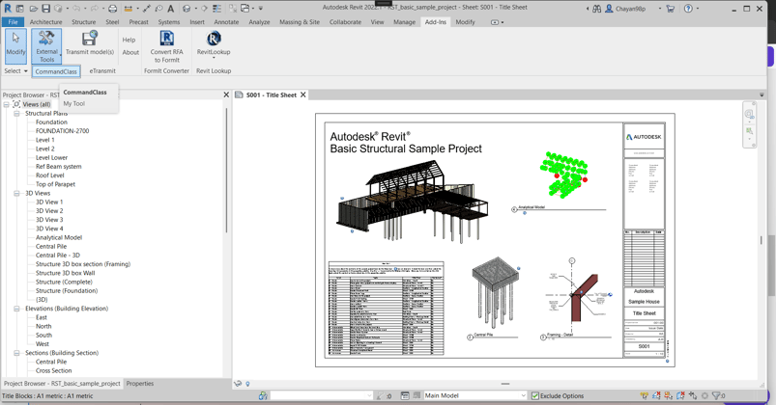Toggle Select Elements by Face in status bar
The image size is (776, 405).
[680, 395]
